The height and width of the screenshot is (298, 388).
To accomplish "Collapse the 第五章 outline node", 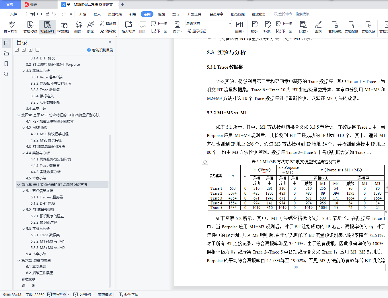I will pyautogui.click(x=19, y=185).
